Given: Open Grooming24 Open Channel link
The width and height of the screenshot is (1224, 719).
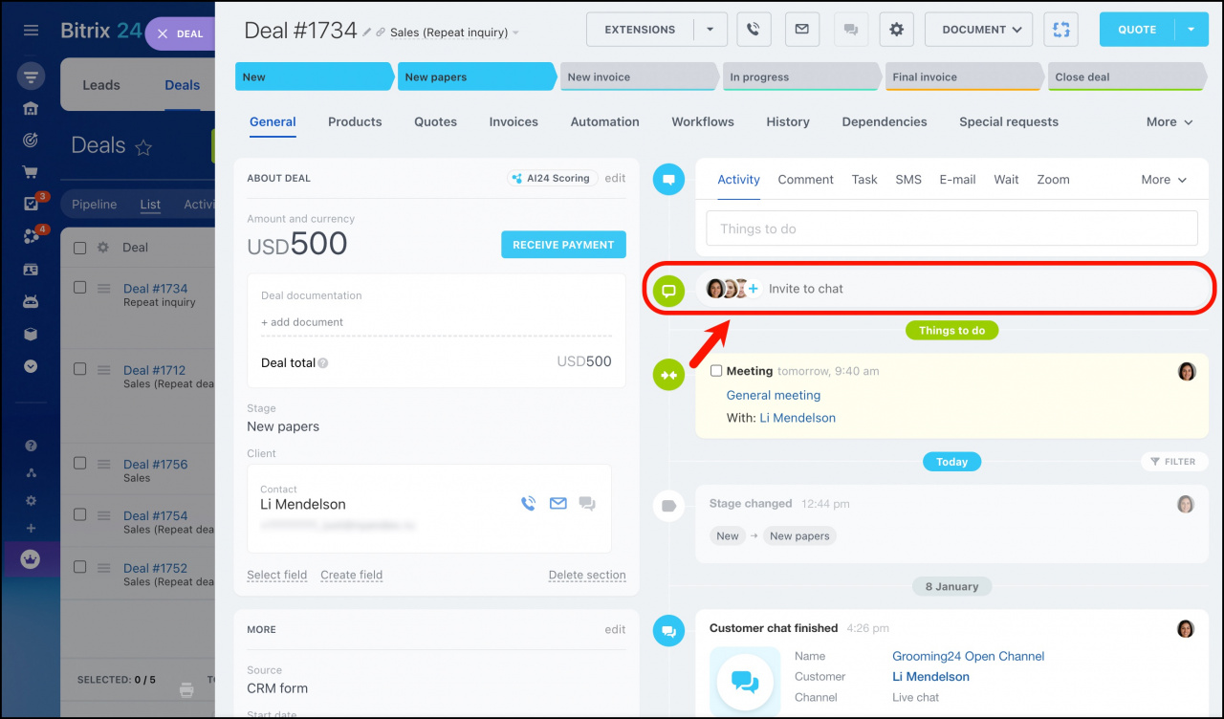Looking at the screenshot, I should [x=969, y=656].
